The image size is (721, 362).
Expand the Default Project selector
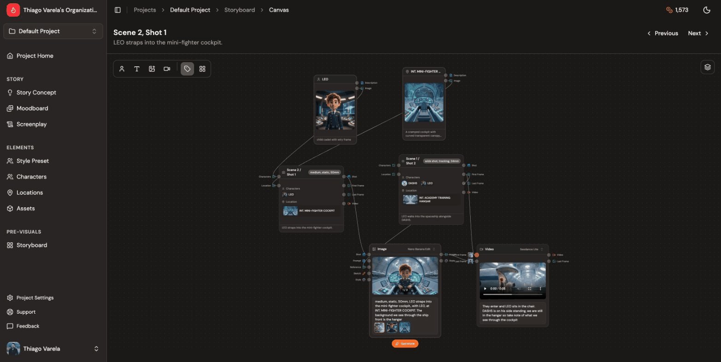pyautogui.click(x=53, y=31)
